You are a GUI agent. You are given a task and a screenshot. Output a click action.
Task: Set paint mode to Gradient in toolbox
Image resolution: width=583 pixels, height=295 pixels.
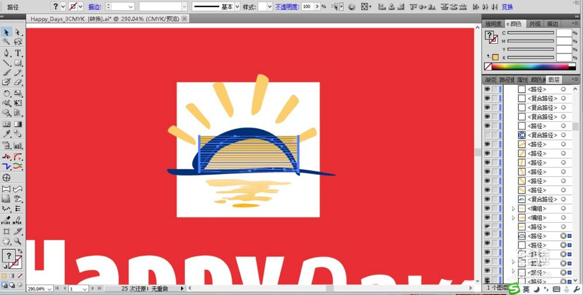click(x=12, y=276)
